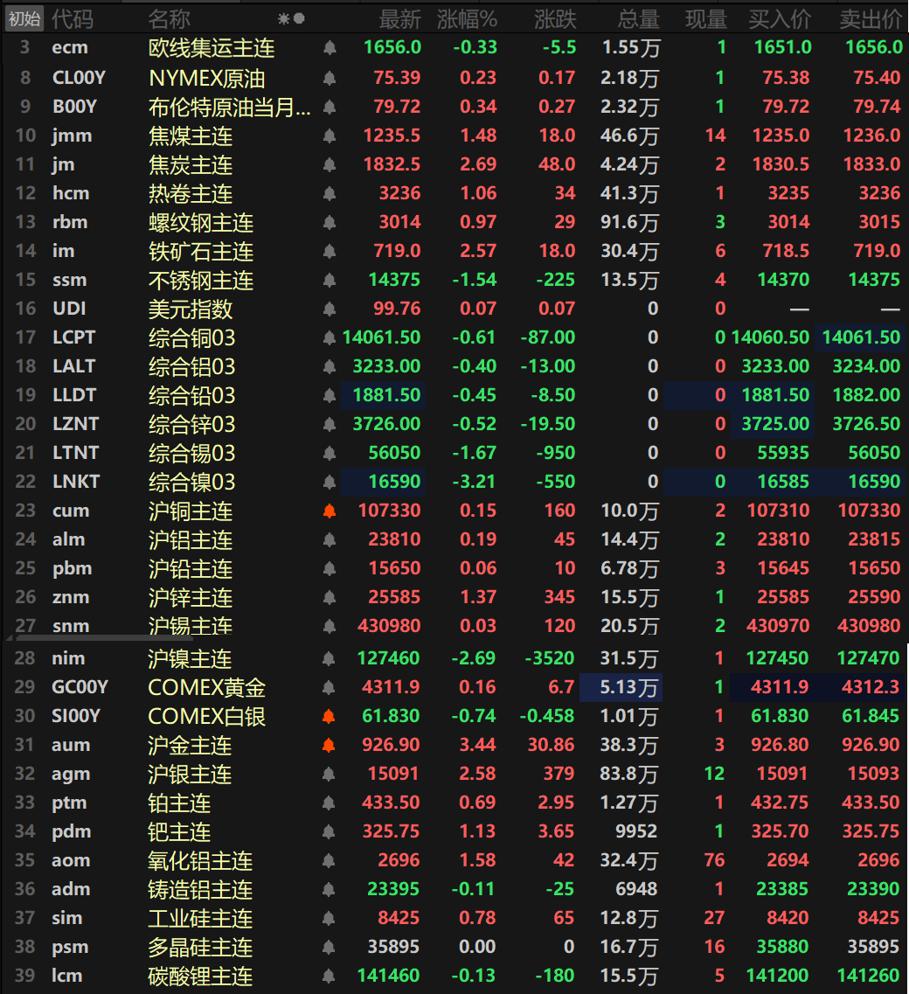909x994 pixels.
Task: Click the change value -3520 for nim
Action: tap(550, 658)
